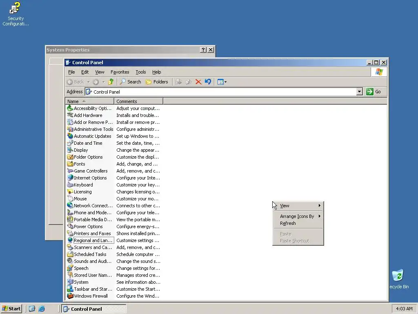The height and width of the screenshot is (314, 418).
Task: Open the Edit menu
Action: point(85,72)
